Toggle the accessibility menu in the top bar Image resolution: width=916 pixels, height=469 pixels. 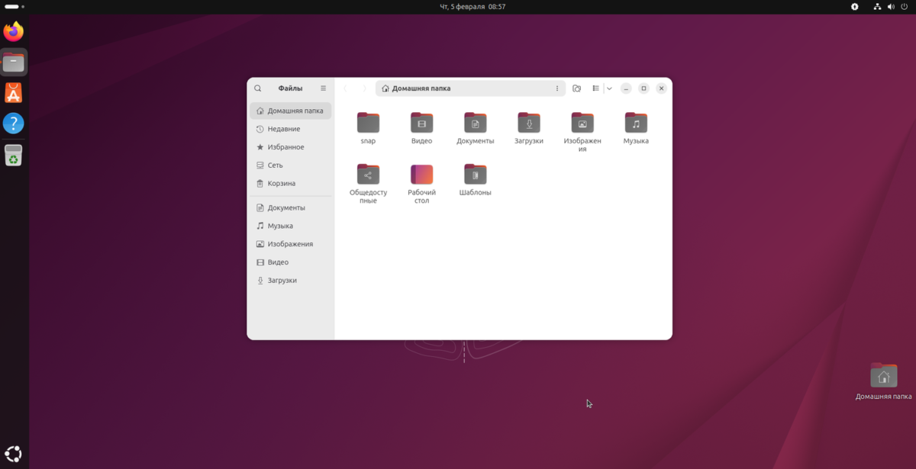click(x=854, y=6)
